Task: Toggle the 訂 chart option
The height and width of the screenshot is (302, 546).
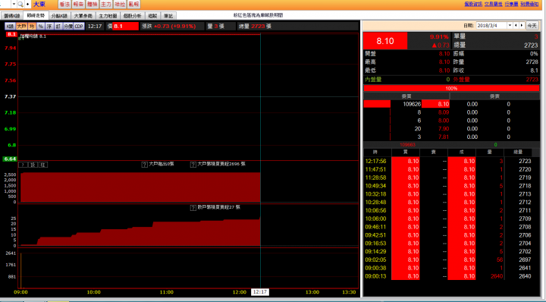Action: pos(58,26)
